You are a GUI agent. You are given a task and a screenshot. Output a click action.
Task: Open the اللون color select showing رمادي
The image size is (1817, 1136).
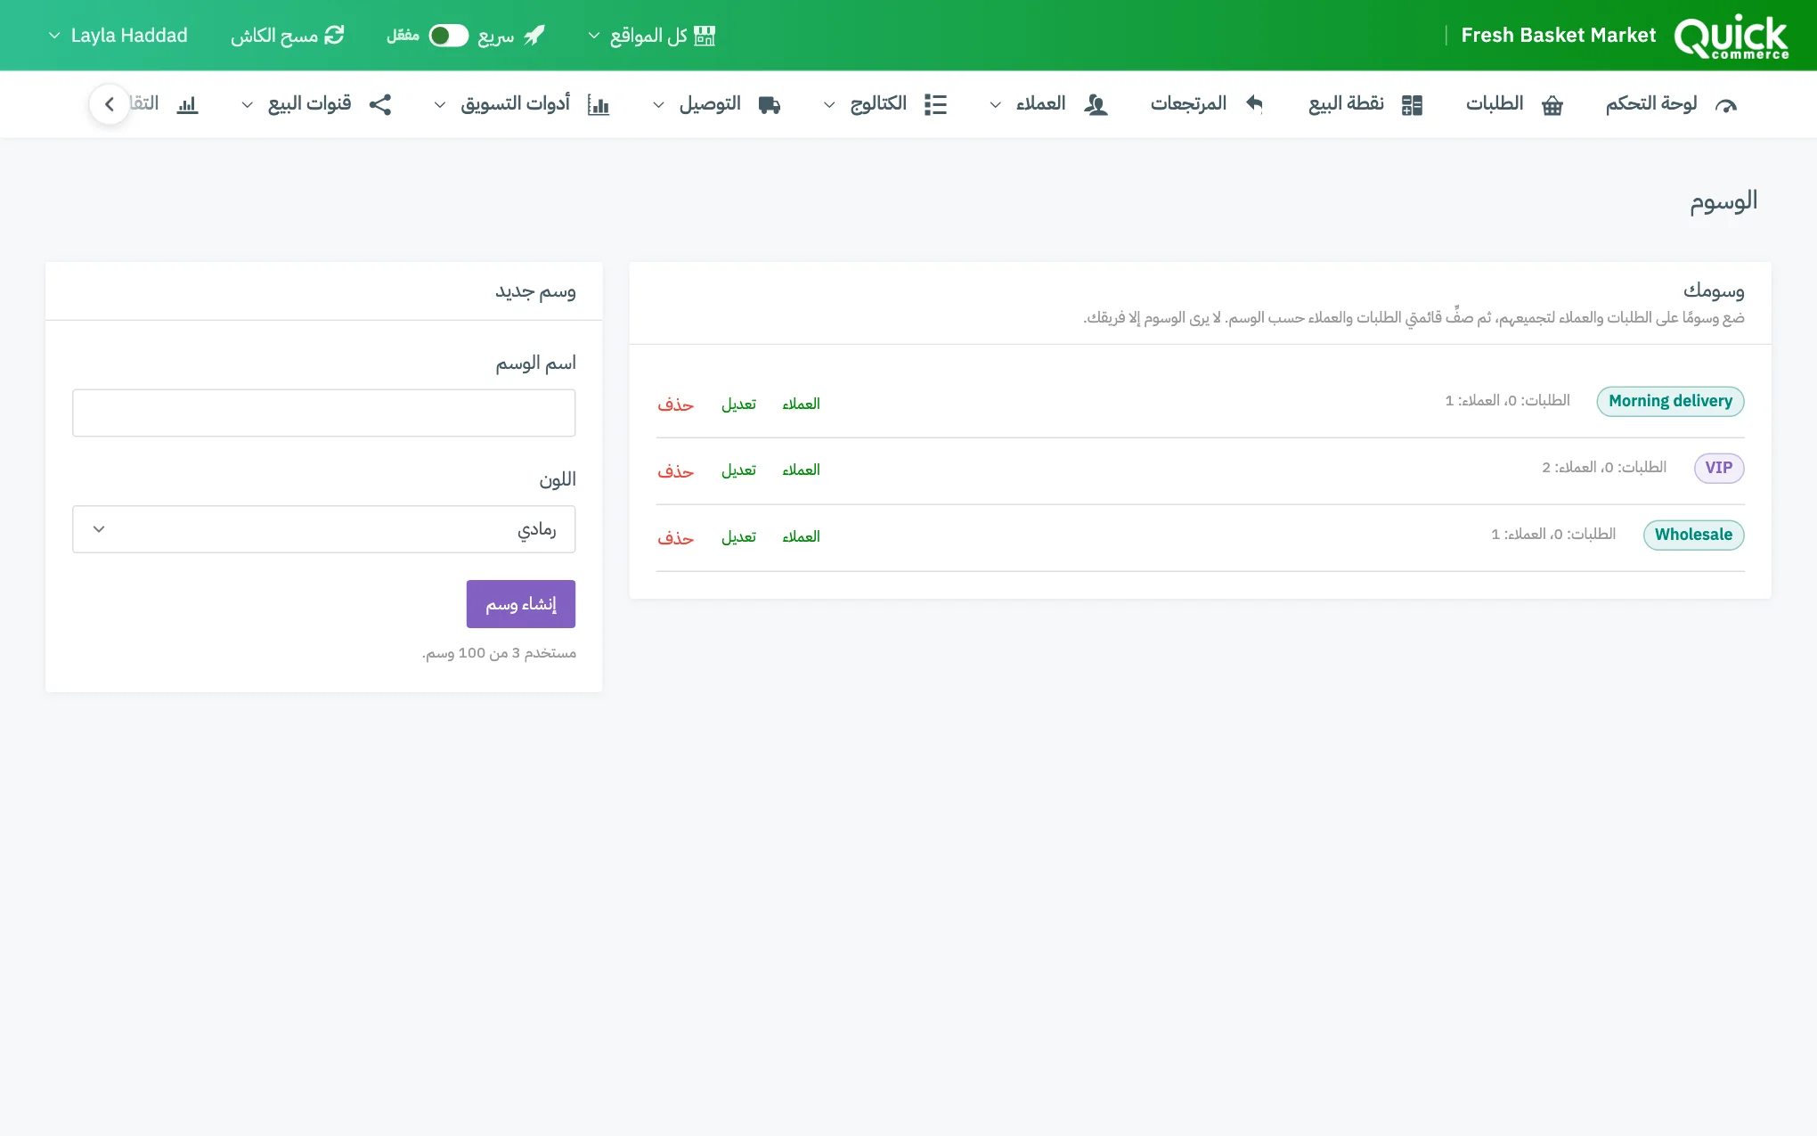[x=323, y=529]
